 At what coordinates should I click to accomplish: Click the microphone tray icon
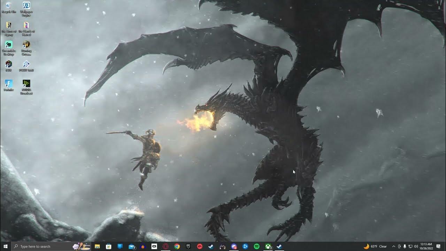pyautogui.click(x=405, y=246)
